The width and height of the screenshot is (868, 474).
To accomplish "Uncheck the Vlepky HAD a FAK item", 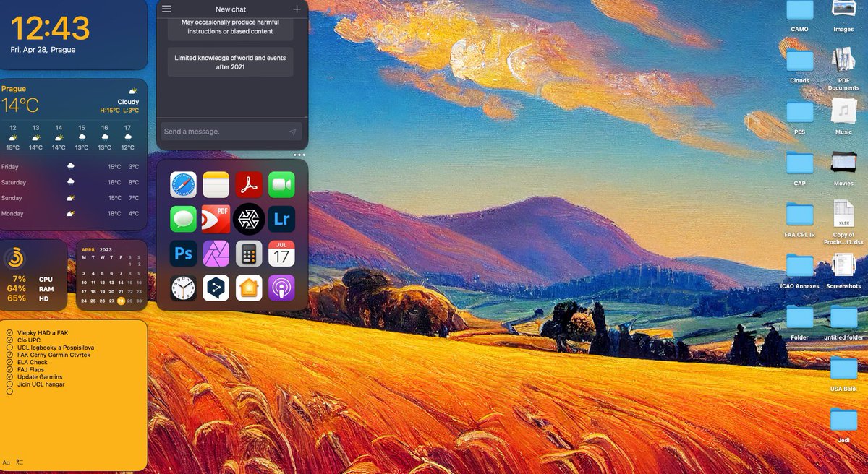I will [x=9, y=333].
